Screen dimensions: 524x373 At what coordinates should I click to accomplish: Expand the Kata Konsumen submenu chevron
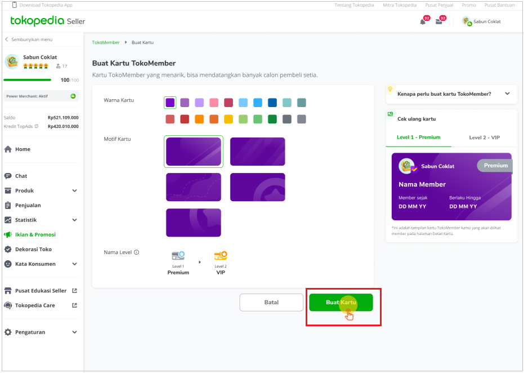click(x=74, y=264)
